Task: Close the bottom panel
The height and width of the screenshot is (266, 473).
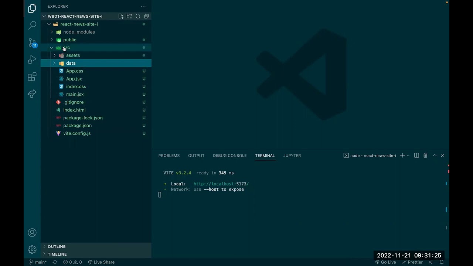Action: [442, 156]
